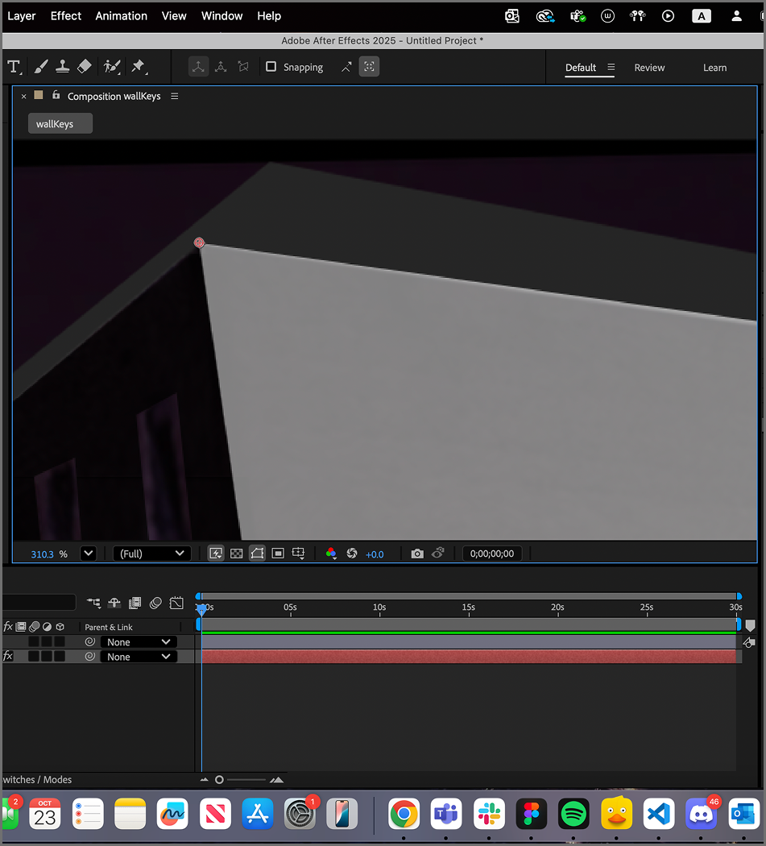Switch to the Review workspace
Viewport: 766px width, 846px height.
point(649,68)
